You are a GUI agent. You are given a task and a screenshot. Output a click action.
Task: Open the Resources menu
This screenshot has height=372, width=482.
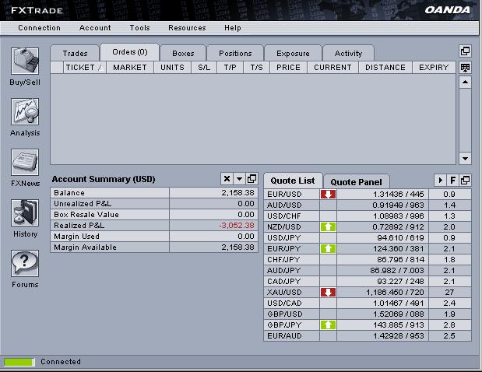[x=187, y=28]
